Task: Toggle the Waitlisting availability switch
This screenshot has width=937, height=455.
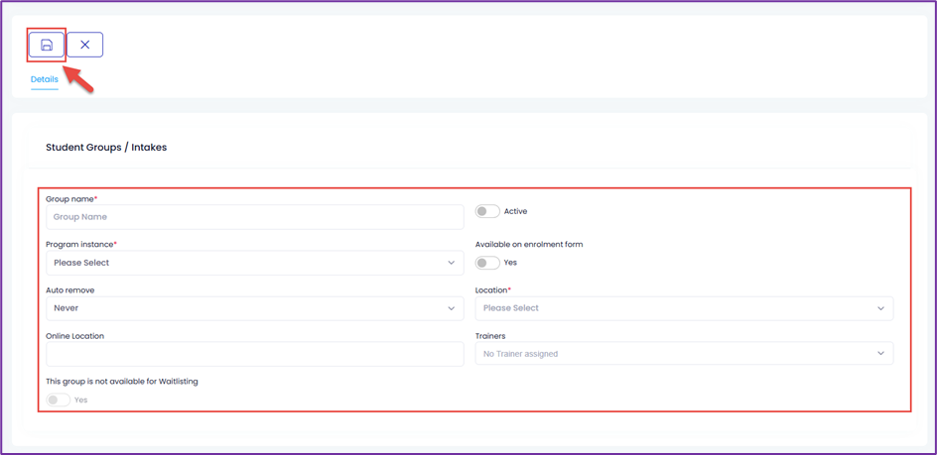Action: (x=58, y=400)
